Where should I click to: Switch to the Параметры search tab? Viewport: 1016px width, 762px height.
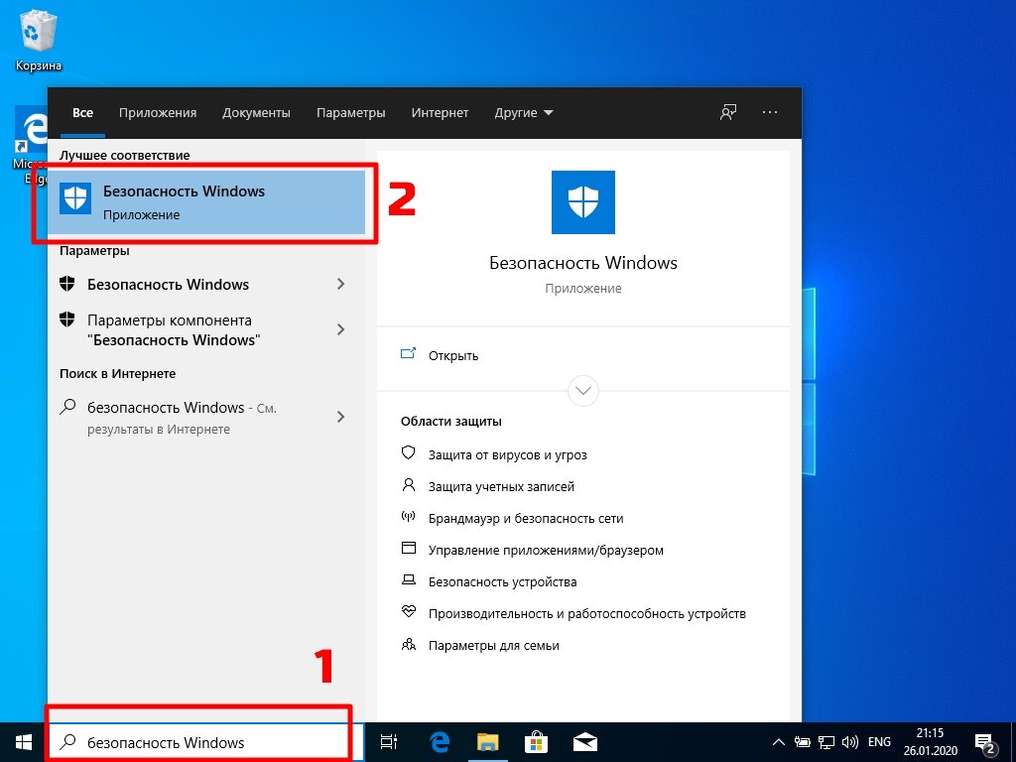tap(350, 112)
